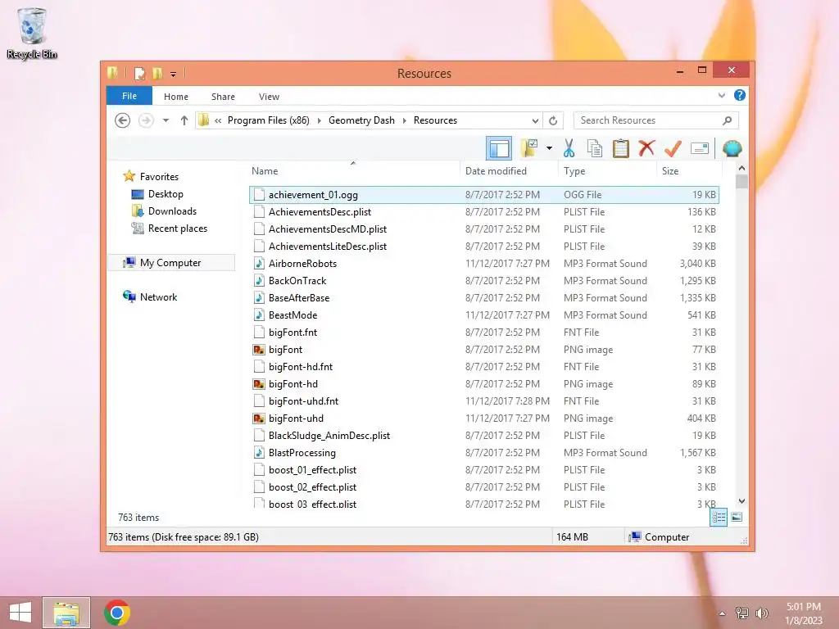Click the Cut scissors icon

click(569, 148)
